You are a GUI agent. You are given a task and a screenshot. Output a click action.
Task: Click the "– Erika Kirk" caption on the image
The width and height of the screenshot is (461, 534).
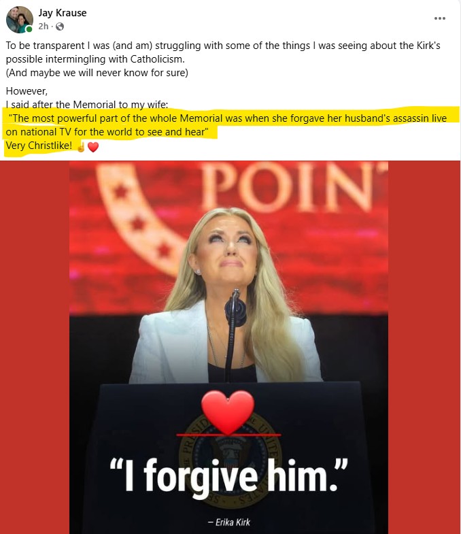click(228, 522)
